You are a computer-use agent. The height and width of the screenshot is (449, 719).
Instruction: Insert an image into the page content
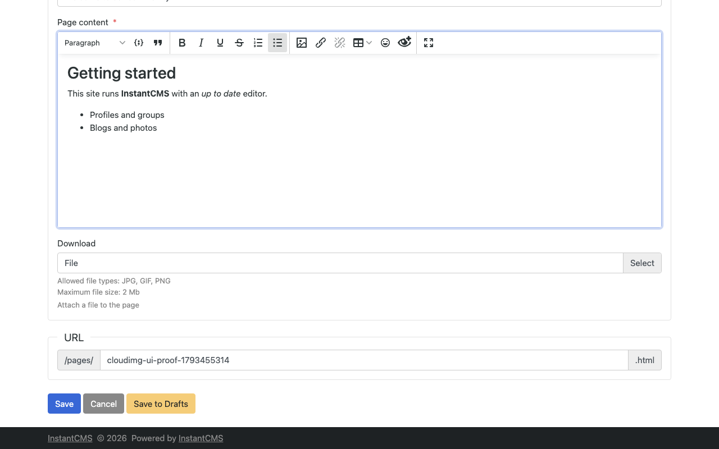(x=302, y=43)
